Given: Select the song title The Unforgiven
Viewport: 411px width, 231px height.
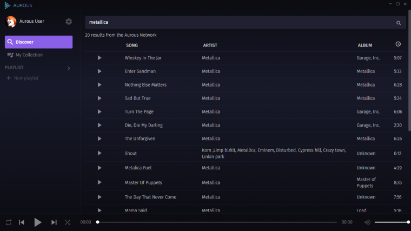Looking at the screenshot, I should (x=140, y=138).
